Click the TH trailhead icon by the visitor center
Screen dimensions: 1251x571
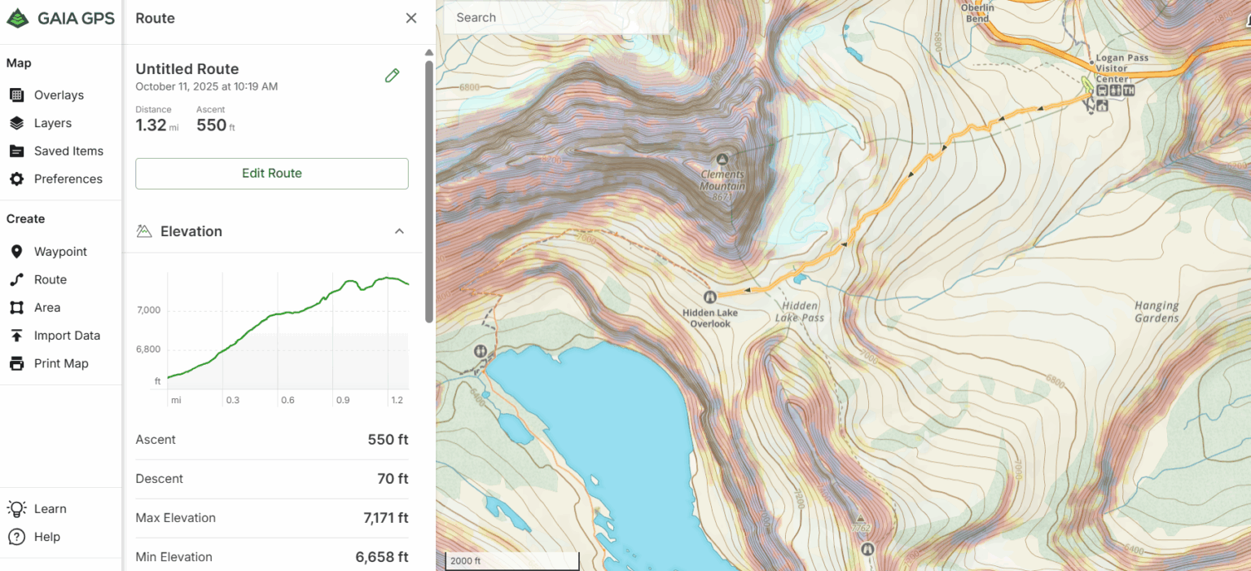(1129, 90)
